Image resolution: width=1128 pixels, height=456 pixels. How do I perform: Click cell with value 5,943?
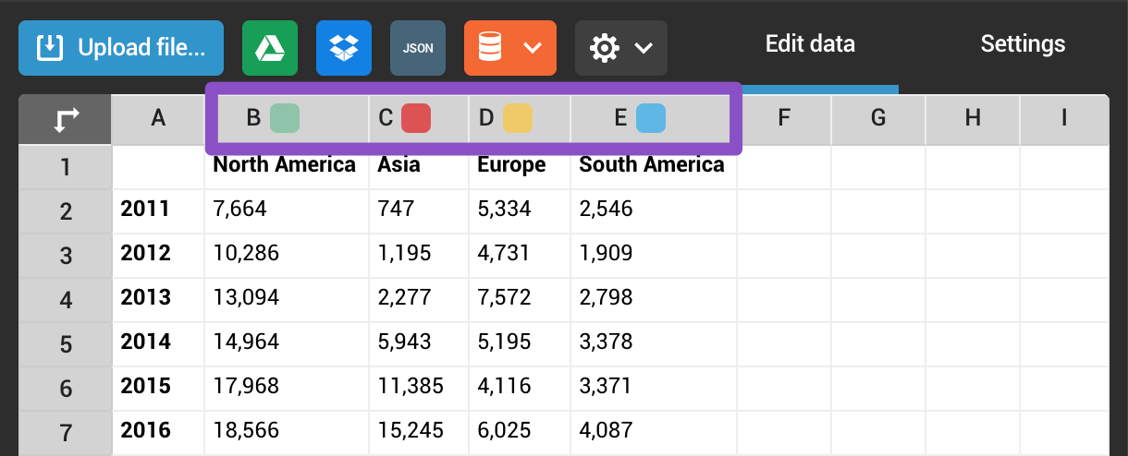click(419, 345)
